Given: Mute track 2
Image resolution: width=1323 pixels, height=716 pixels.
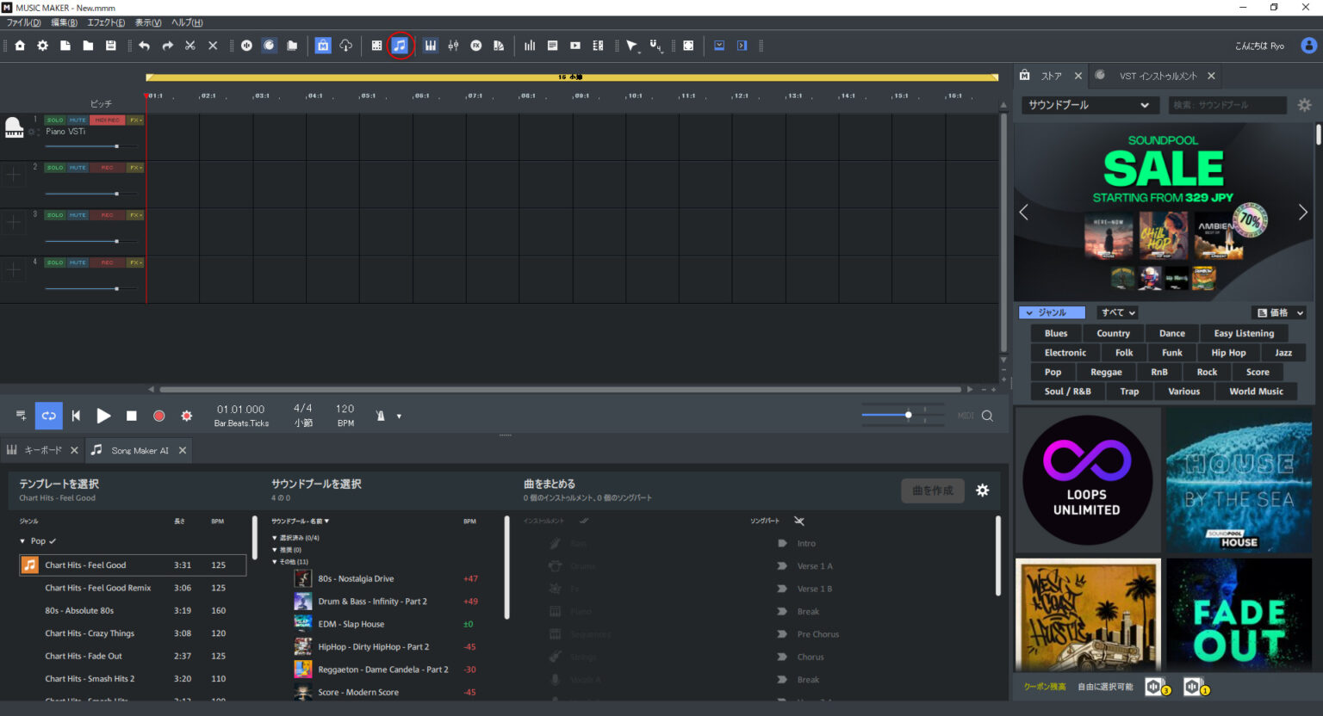Looking at the screenshot, I should [x=78, y=168].
